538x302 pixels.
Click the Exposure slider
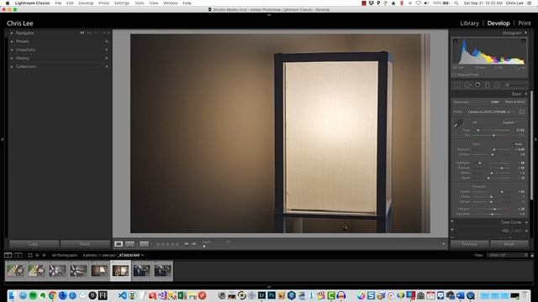(491, 149)
